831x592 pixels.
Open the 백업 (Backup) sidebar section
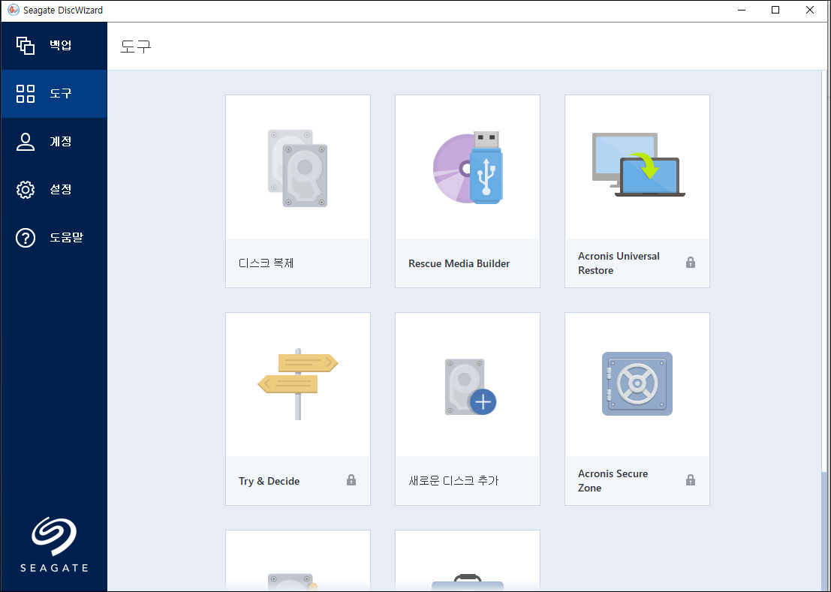54,46
